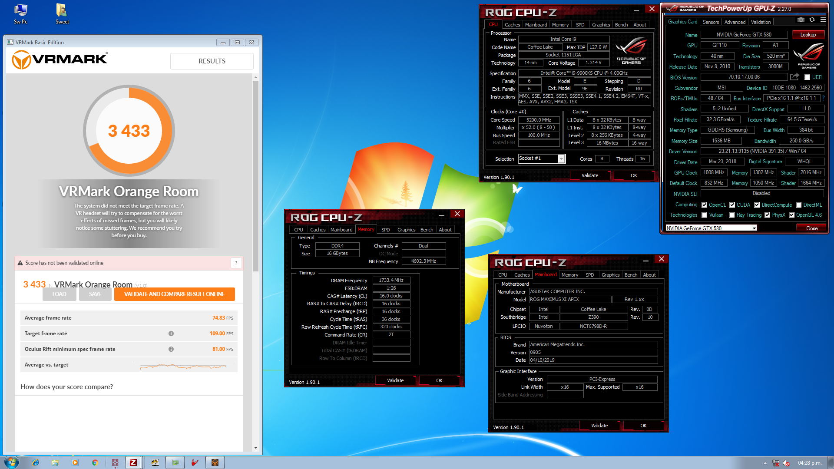Image resolution: width=834 pixels, height=469 pixels.
Task: Click the VRMark logo
Action: pos(60,60)
